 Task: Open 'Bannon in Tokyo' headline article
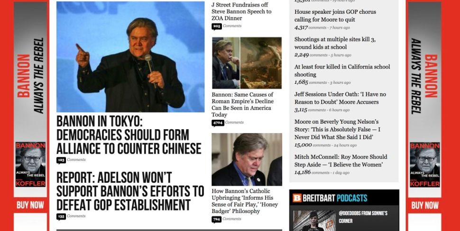(129, 135)
